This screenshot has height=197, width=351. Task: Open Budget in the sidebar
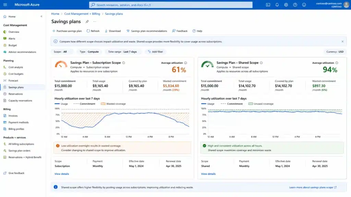pyautogui.click(x=13, y=45)
